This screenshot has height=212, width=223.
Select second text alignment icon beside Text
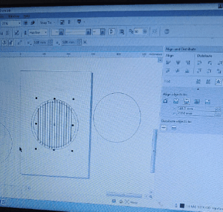208,82
